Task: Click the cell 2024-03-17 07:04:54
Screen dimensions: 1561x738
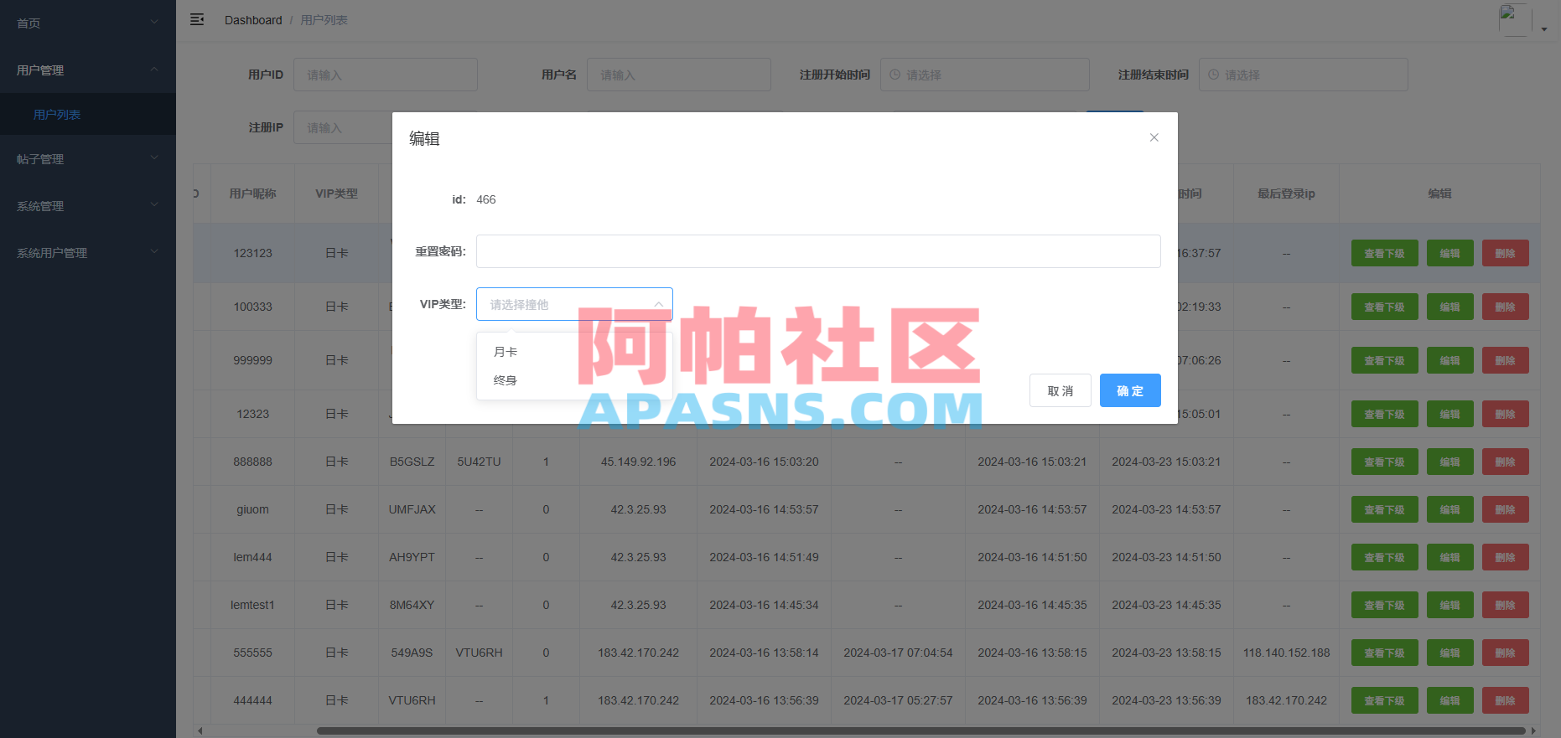Action: coord(898,653)
